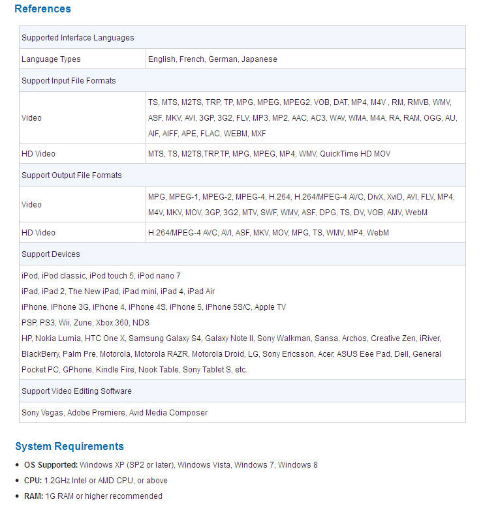Select the text 'English, French, German, Japanese'
Screen dimensions: 483x510
click(213, 59)
